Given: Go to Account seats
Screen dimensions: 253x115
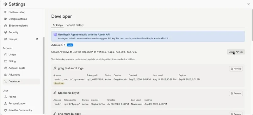Looking at the screenshot, I should pos(21,68).
